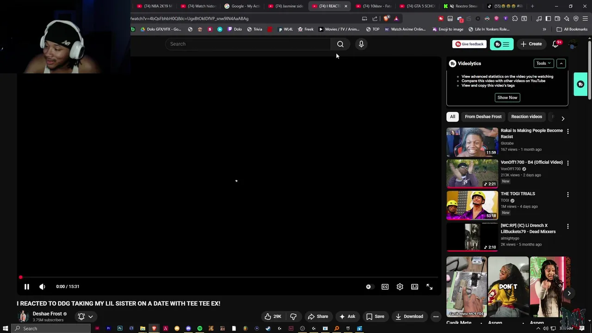Open options for VonOff1700 video
Image resolution: width=592 pixels, height=333 pixels.
point(568,163)
